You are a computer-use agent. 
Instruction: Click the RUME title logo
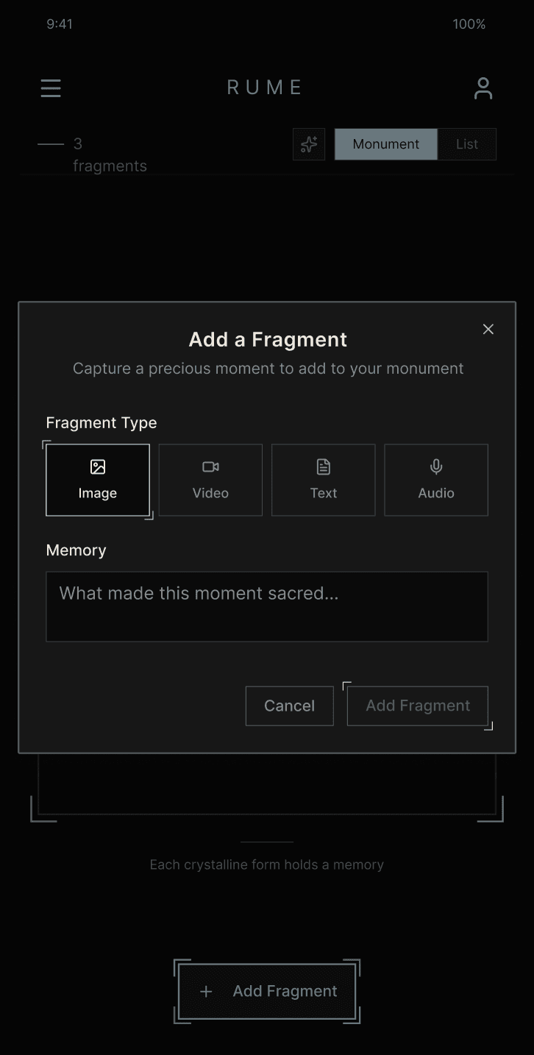click(x=265, y=88)
